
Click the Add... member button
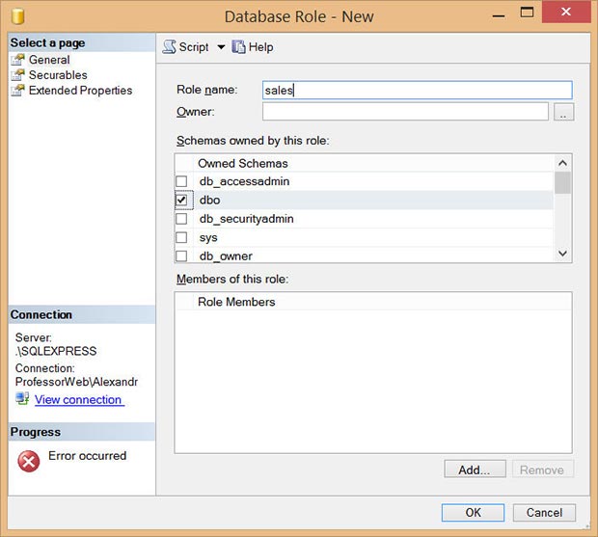pos(475,470)
